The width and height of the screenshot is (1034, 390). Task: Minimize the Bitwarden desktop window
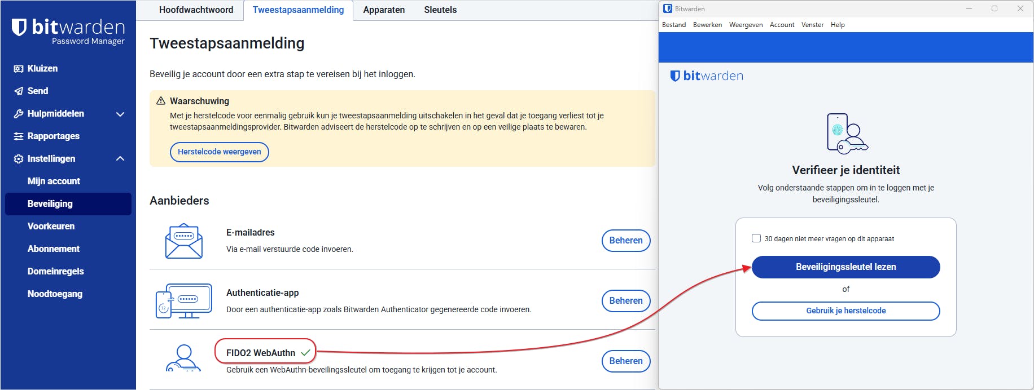pos(969,8)
